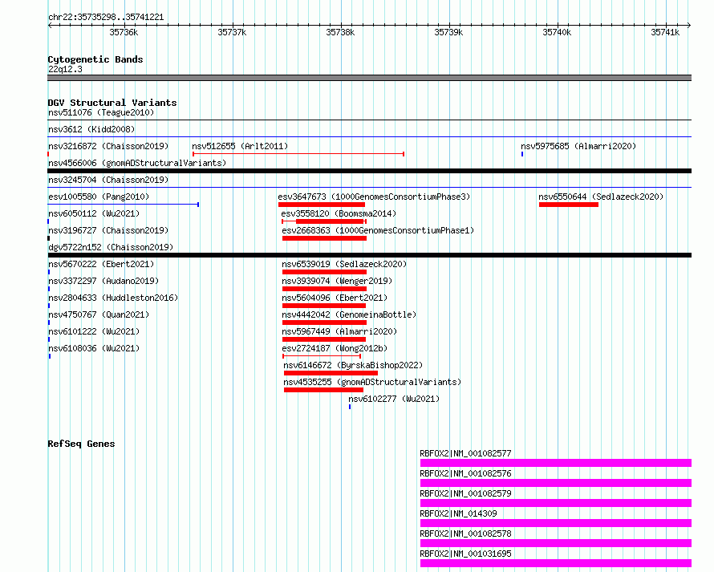Select nsv5670222 (Ebert2021) variant

click(x=101, y=264)
